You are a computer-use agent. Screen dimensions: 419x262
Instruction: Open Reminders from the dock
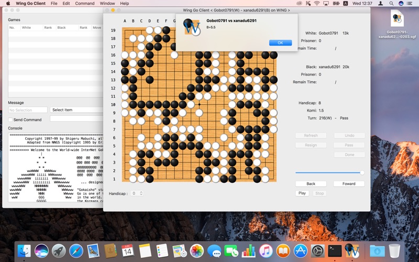162,251
